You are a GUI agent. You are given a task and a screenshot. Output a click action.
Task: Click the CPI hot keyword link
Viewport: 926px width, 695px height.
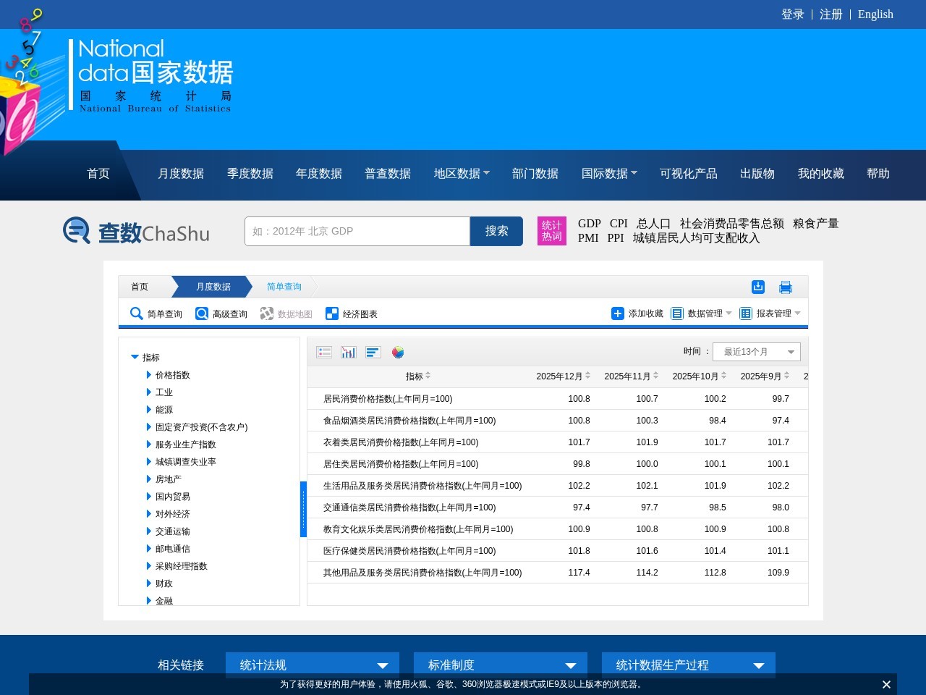click(x=619, y=224)
